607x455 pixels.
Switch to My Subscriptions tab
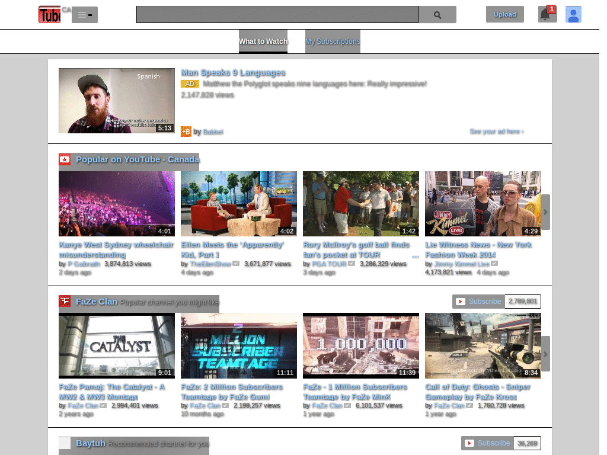[x=333, y=41]
